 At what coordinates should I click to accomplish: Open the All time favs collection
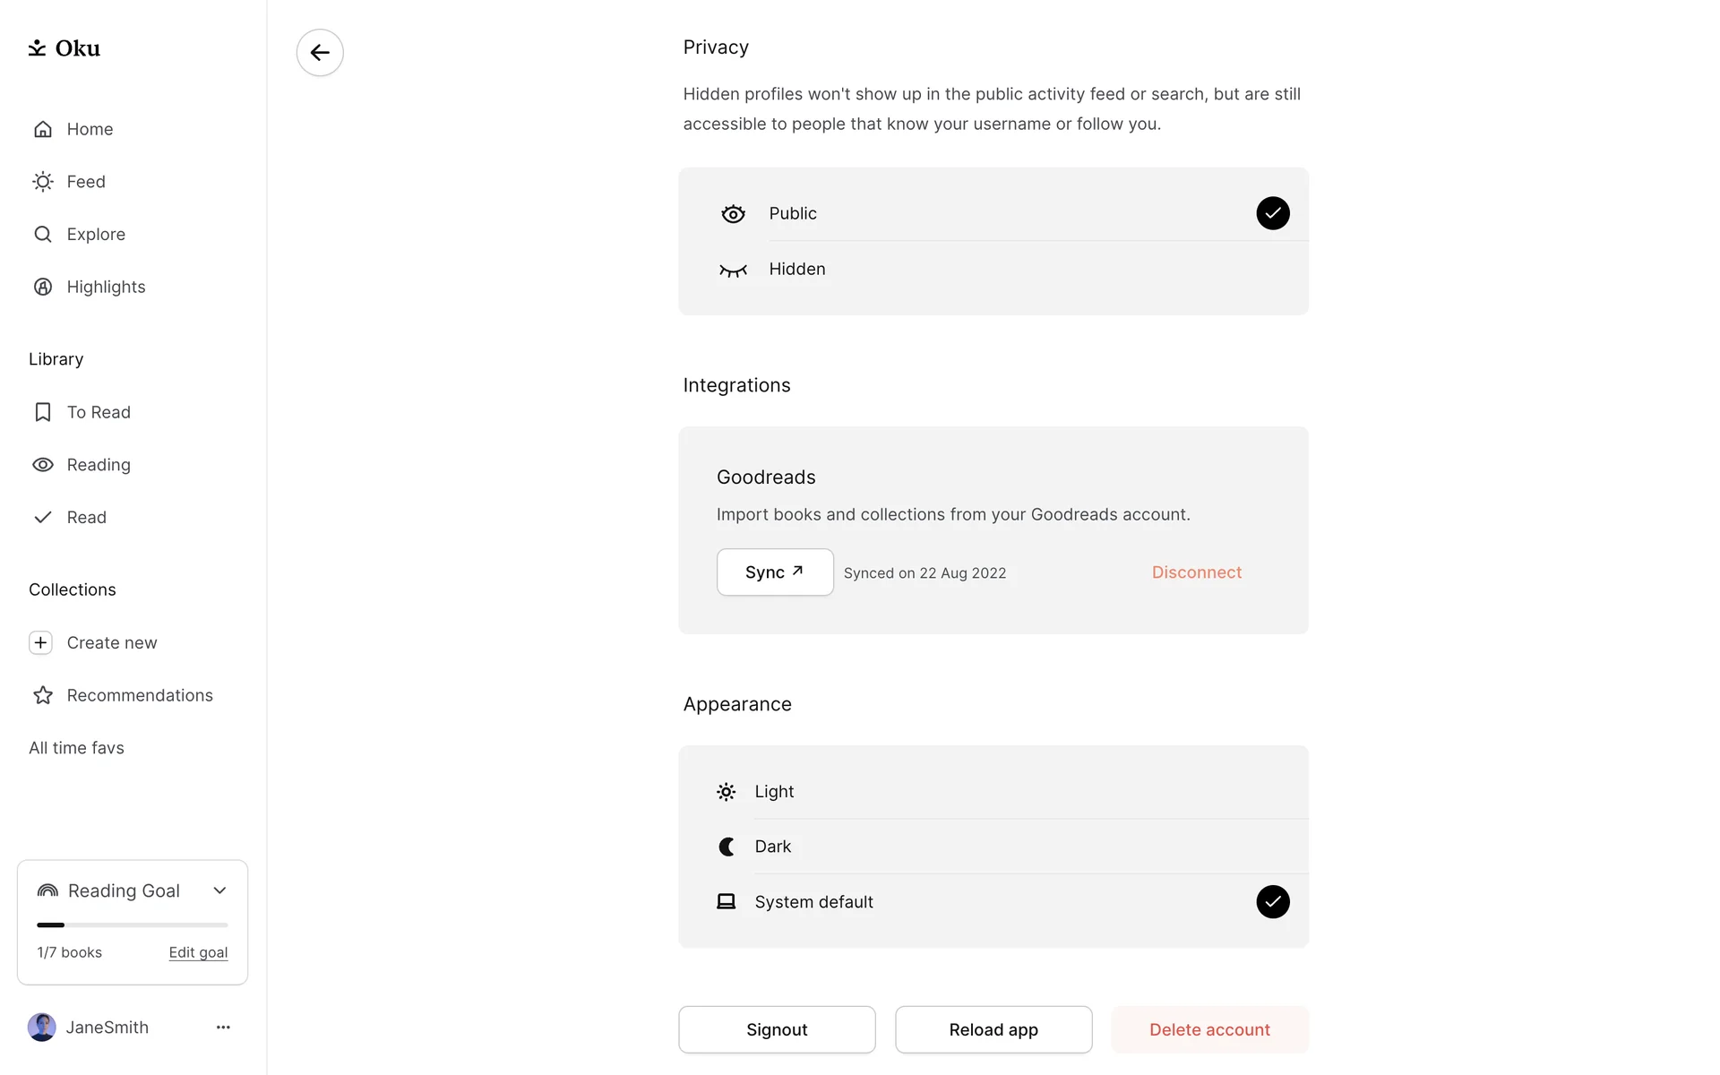(76, 748)
